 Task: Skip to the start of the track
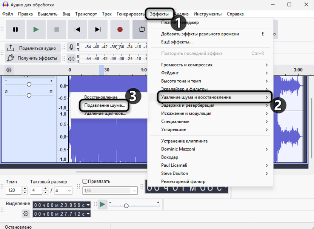tap(77, 29)
